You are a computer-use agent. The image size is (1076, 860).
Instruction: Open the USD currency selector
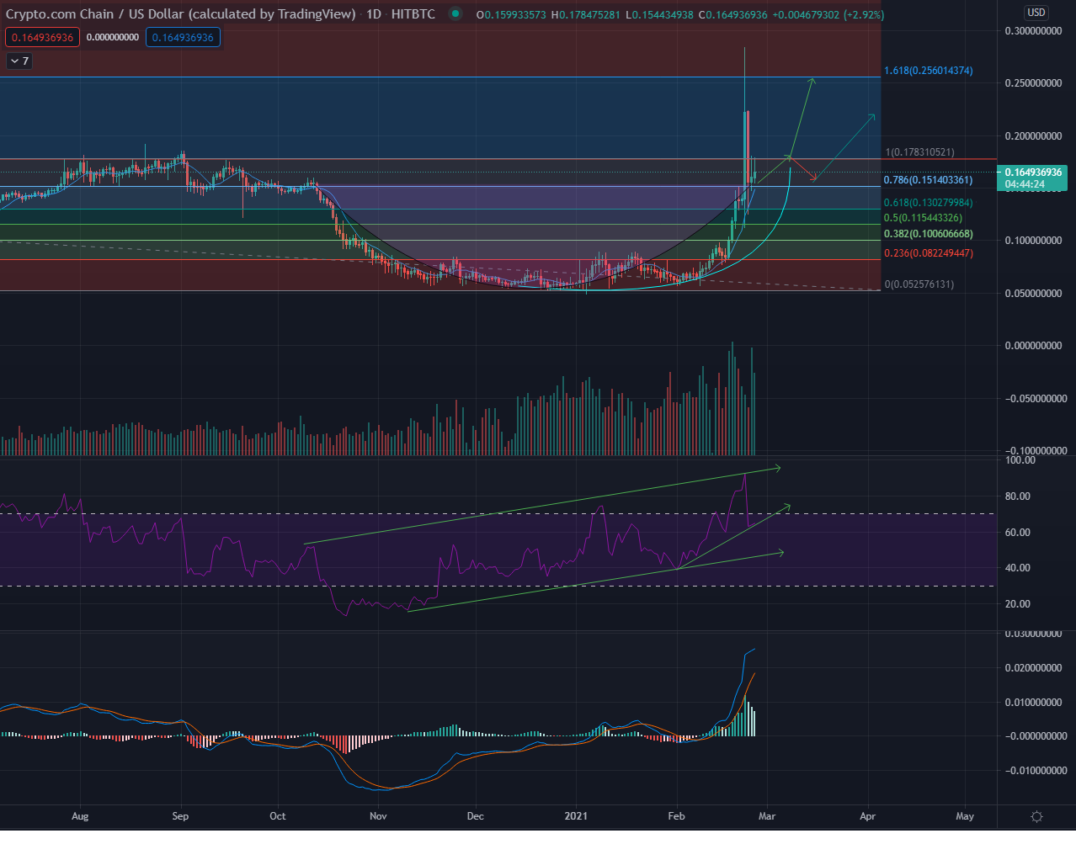point(1036,12)
